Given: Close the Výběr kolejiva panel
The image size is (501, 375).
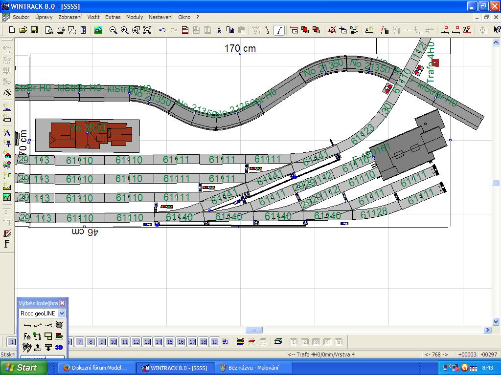Looking at the screenshot, I should (x=63, y=303).
